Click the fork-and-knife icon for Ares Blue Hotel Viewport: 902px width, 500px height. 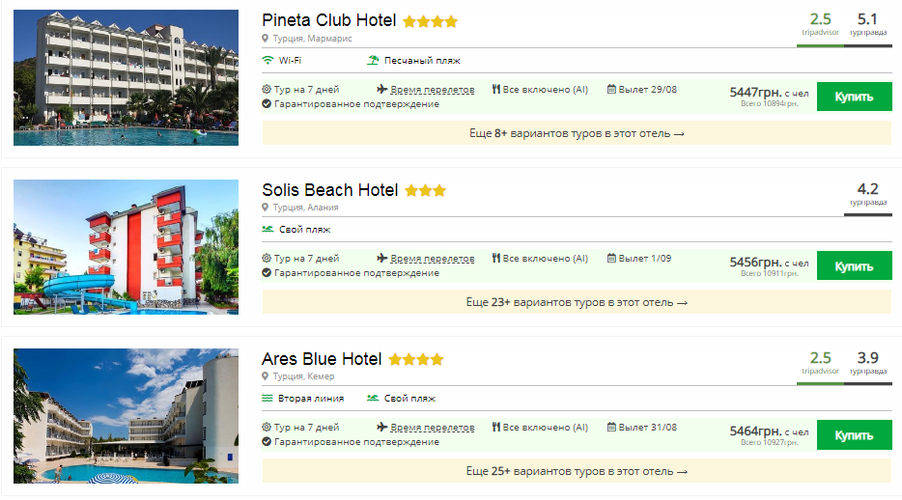click(x=495, y=427)
